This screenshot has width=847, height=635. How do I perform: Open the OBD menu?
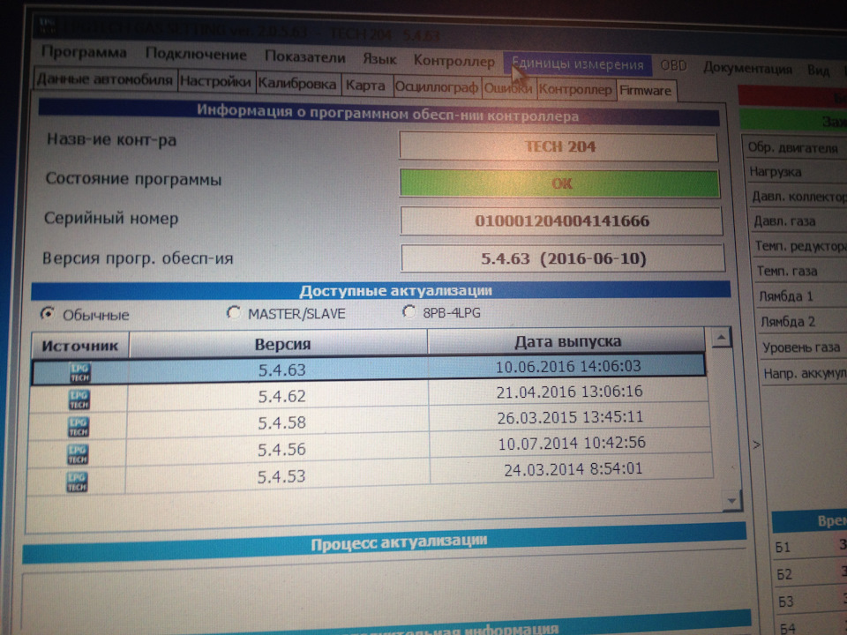point(673,66)
